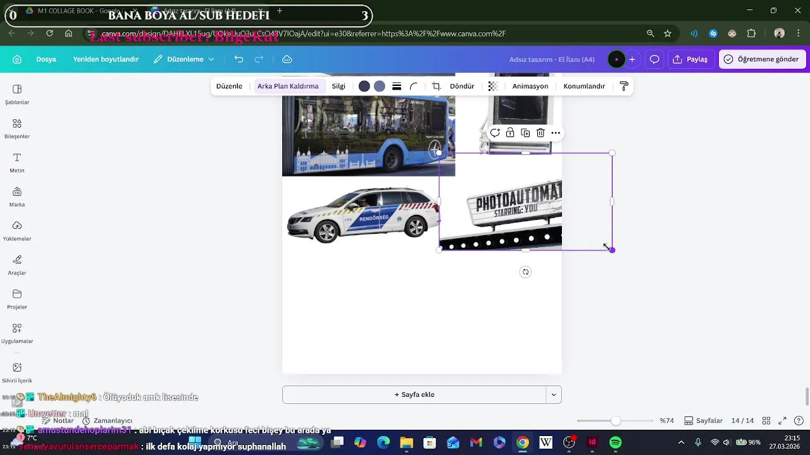
Task: Switch to fullscreen presentation view
Action: click(x=782, y=421)
